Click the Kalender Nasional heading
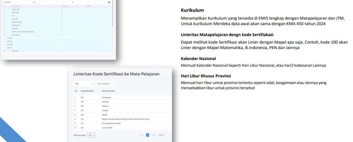This screenshot has height=142, width=353. (x=198, y=58)
